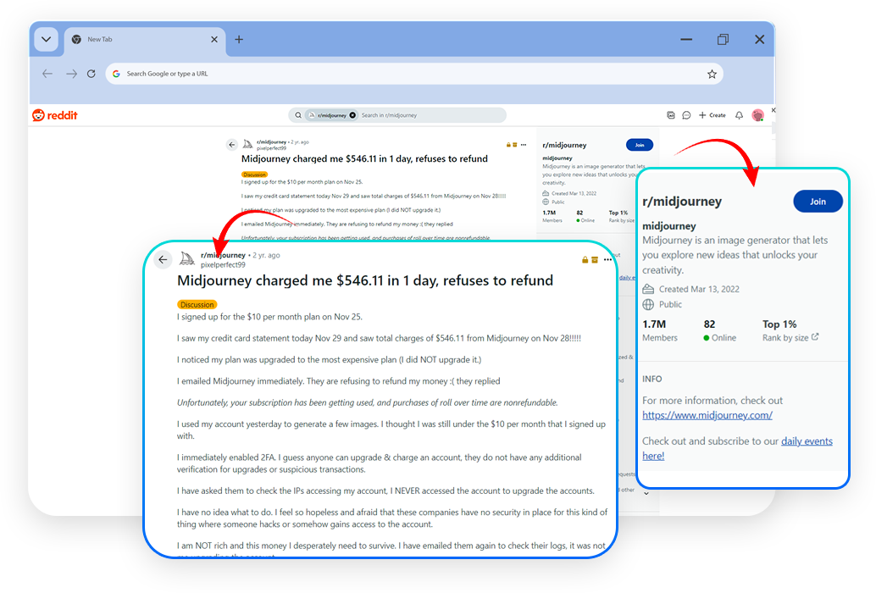Click the small Join button in the browser sidebar
Image resolution: width=876 pixels, height=593 pixels.
pos(639,145)
